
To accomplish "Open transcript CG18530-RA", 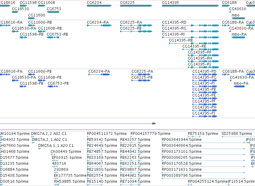I will tap(24, 28).
